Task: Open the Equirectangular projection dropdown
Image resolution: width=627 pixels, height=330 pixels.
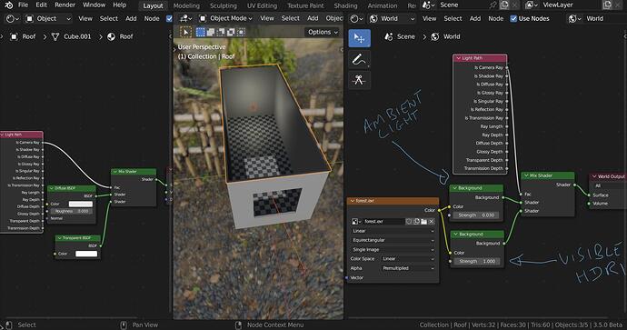Action: [x=393, y=240]
